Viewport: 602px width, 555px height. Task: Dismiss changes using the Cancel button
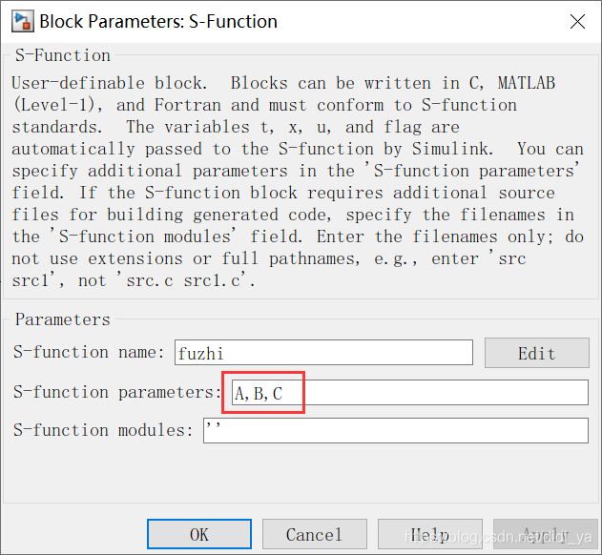315,534
